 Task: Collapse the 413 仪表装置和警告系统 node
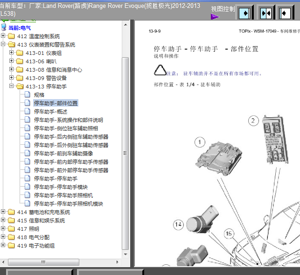tap(3, 44)
